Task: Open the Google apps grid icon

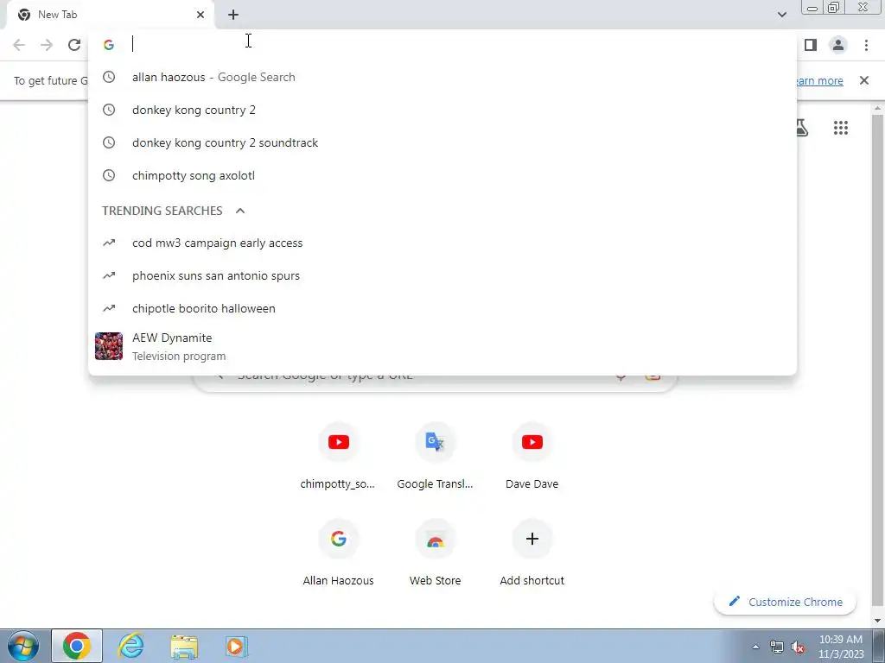Action: tap(840, 128)
